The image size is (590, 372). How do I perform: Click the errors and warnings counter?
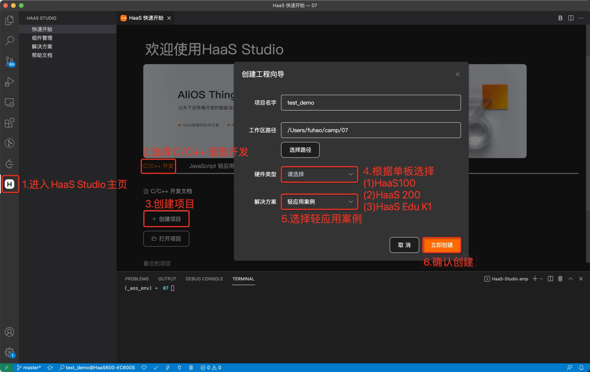pos(211,368)
